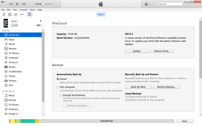Go to previous track with rewind icon
202x126 pixels.
tap(11, 4)
